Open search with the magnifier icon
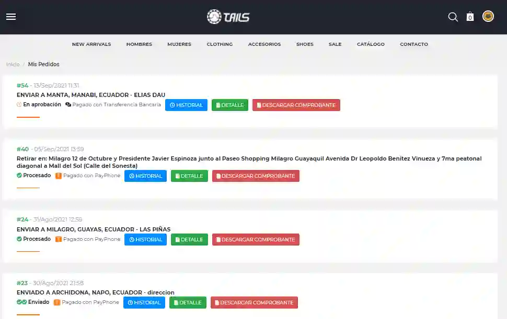The image size is (507, 319). [x=453, y=17]
